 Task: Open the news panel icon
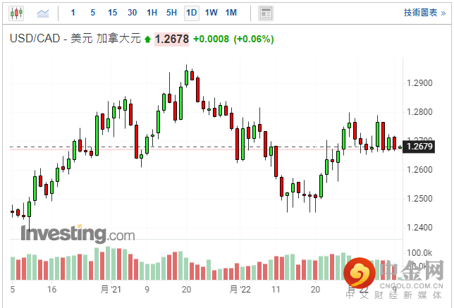pos(266,13)
